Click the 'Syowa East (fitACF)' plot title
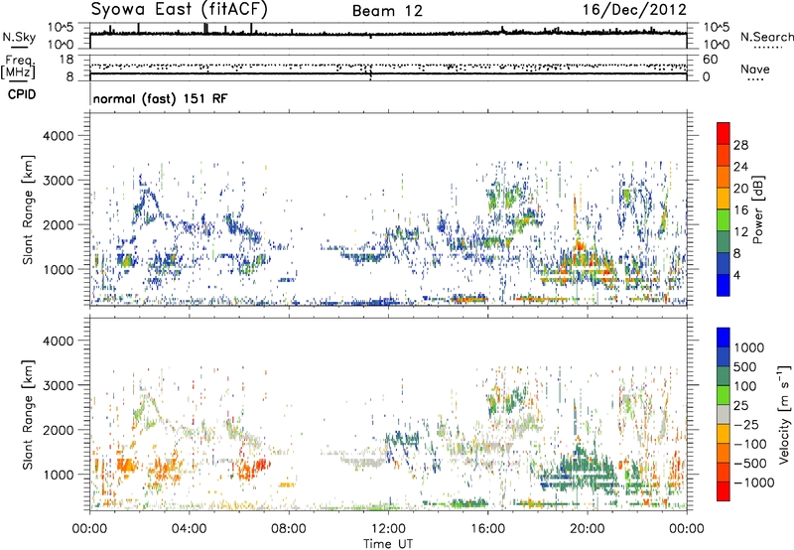The width and height of the screenshot is (794, 550). click(x=179, y=9)
